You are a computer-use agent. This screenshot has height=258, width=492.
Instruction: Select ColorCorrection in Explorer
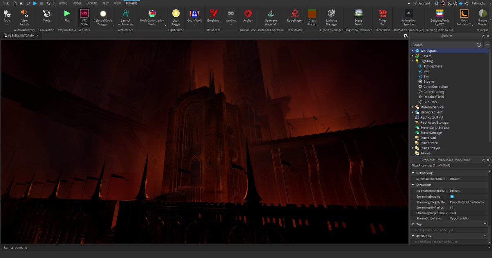[x=435, y=86]
